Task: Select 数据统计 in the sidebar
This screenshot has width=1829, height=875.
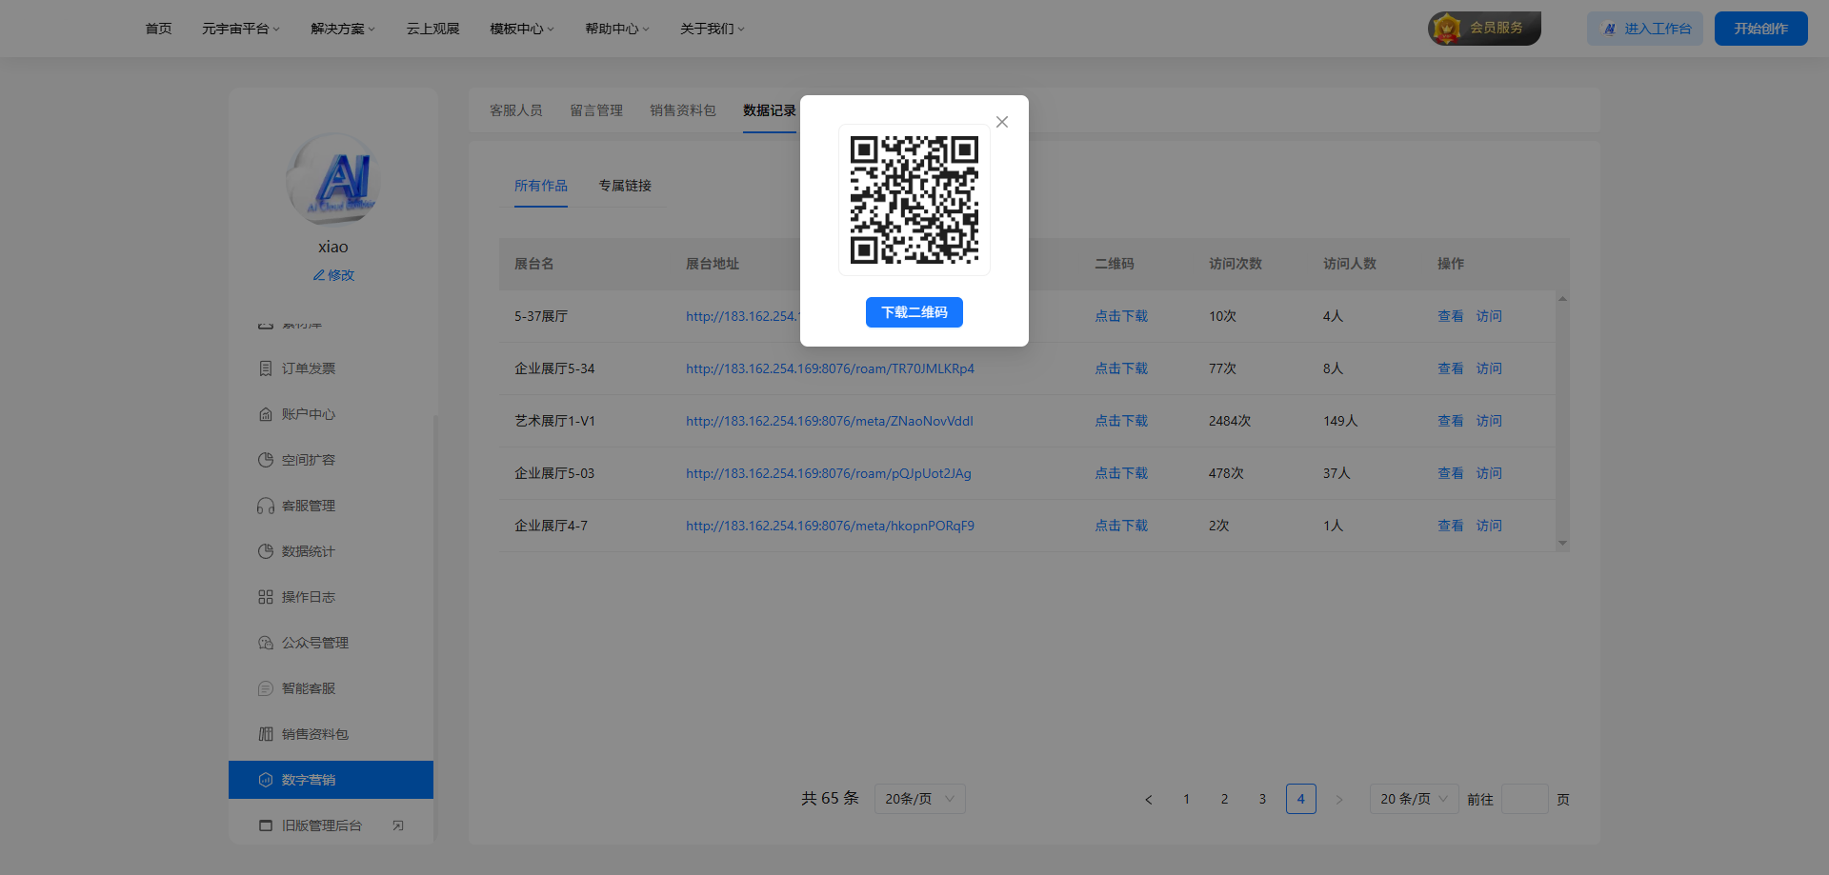Action: tap(307, 550)
